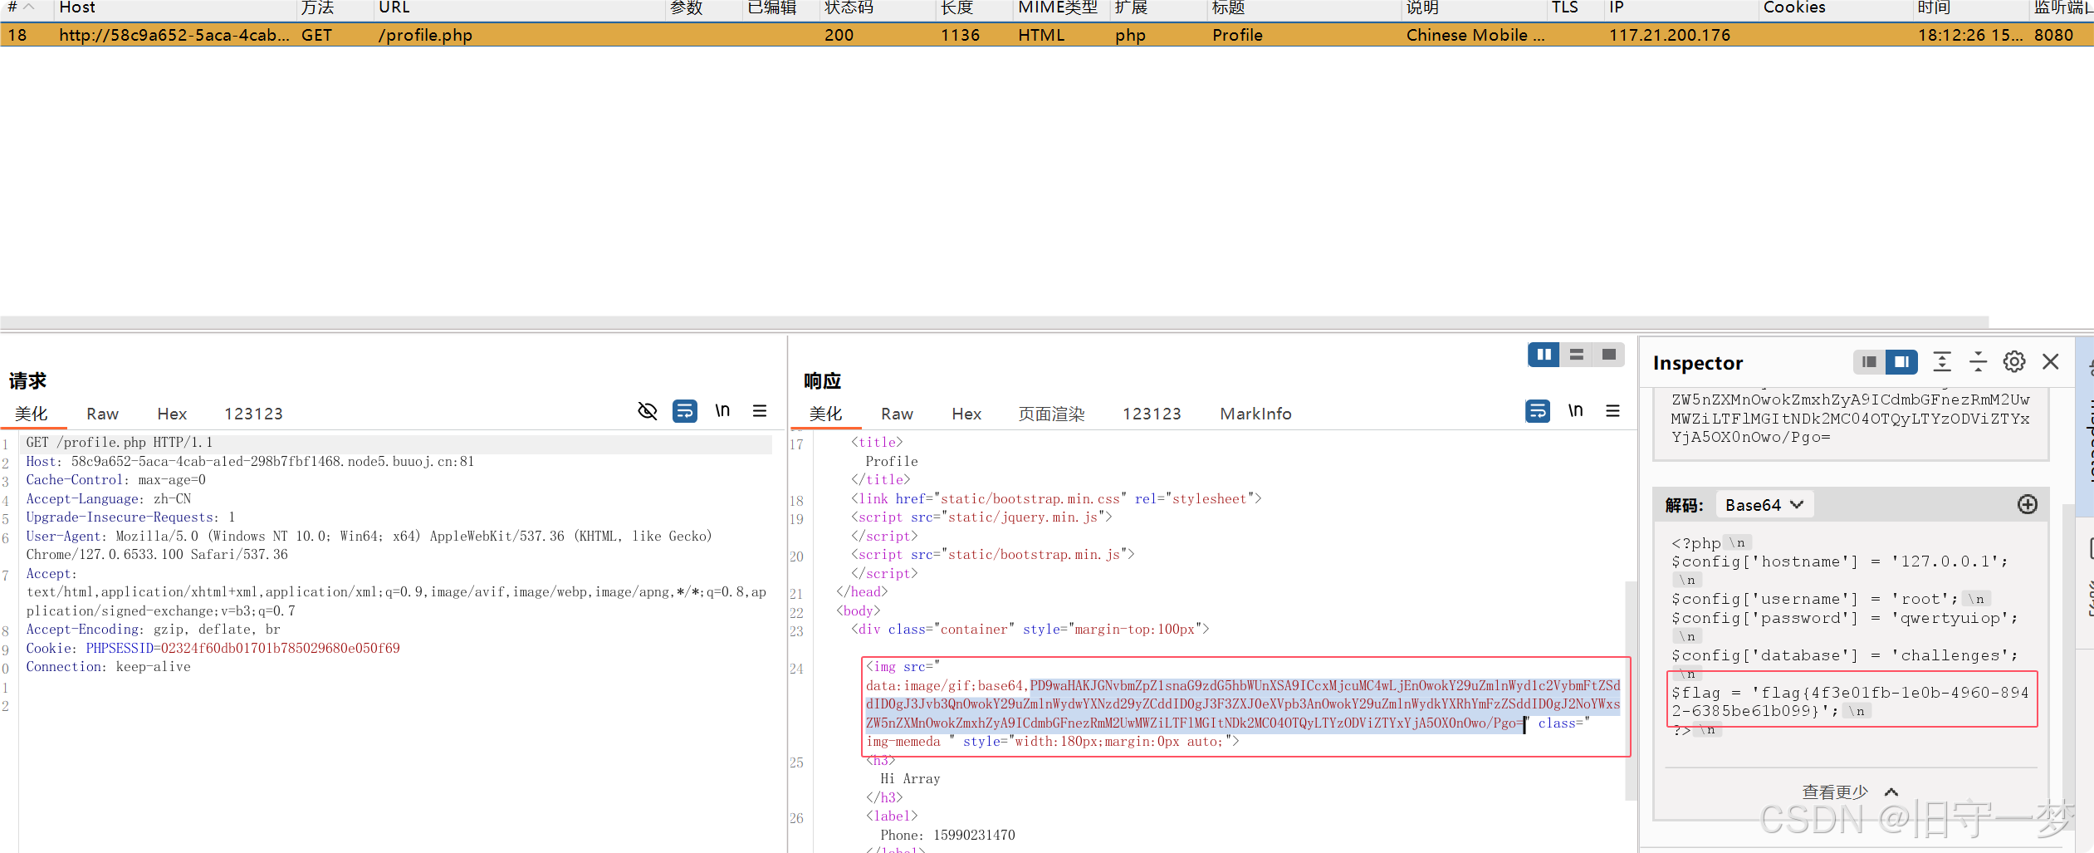Sort history by Host column
Image resolution: width=2094 pixels, height=853 pixels.
coord(174,8)
